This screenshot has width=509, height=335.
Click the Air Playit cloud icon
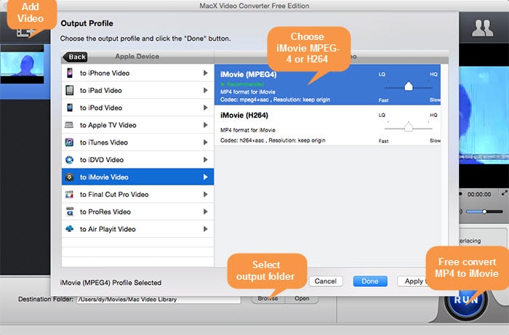point(70,229)
